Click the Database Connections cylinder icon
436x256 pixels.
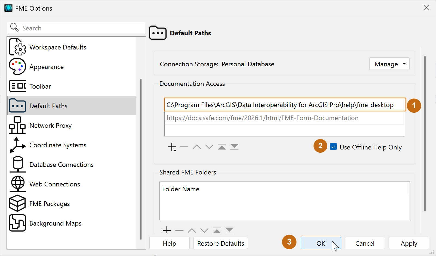[17, 164]
